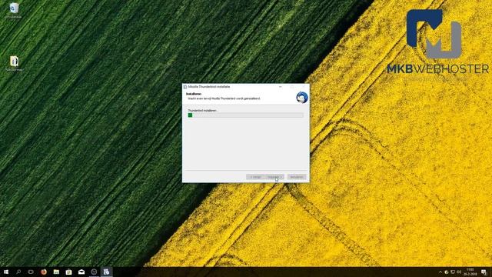The width and height of the screenshot is (492, 277).
Task: Select the Thunderbird installer taskbar icon
Action: click(106, 272)
